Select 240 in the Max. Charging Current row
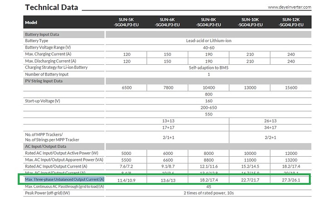The image size is (313, 197). point(291,54)
